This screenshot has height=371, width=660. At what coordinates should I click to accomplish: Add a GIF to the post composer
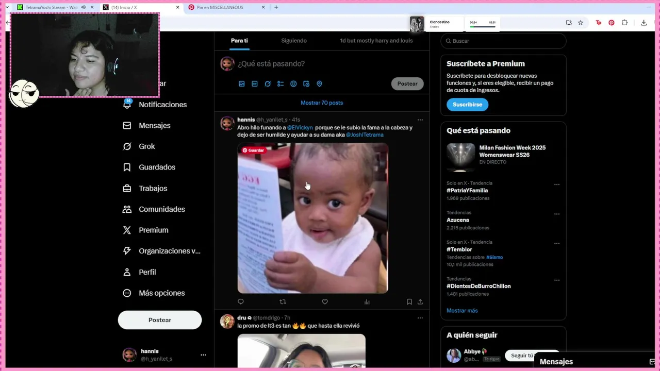tap(255, 84)
